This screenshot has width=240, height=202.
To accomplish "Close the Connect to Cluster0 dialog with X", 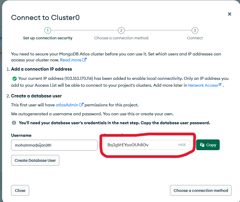I will tap(230, 14).
